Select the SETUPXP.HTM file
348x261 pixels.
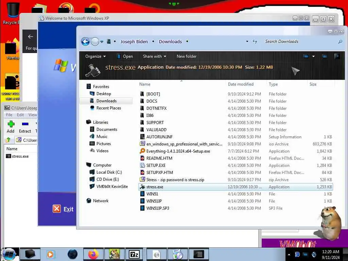tap(159, 172)
